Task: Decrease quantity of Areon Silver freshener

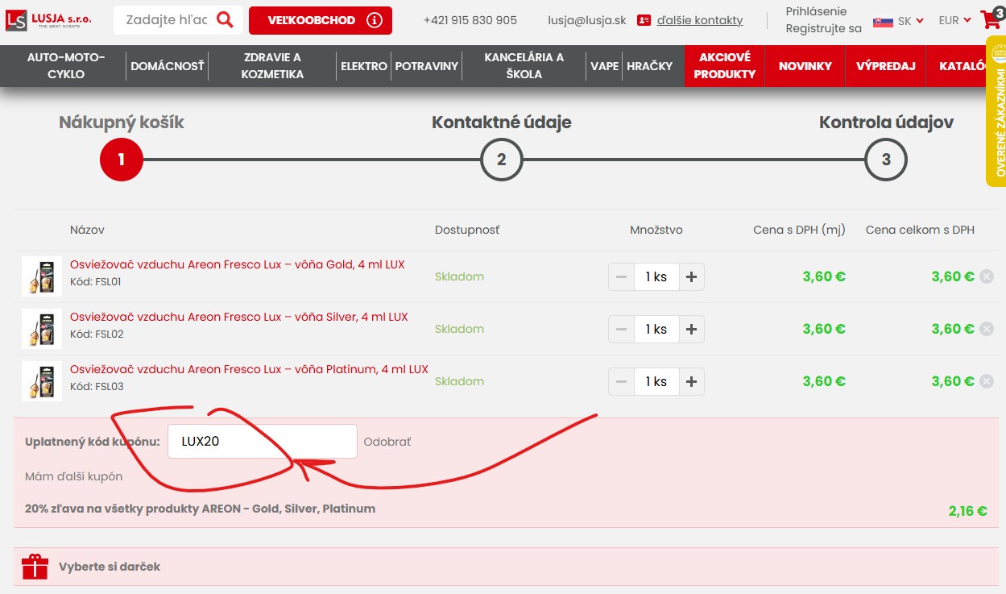Action: pyautogui.click(x=621, y=329)
